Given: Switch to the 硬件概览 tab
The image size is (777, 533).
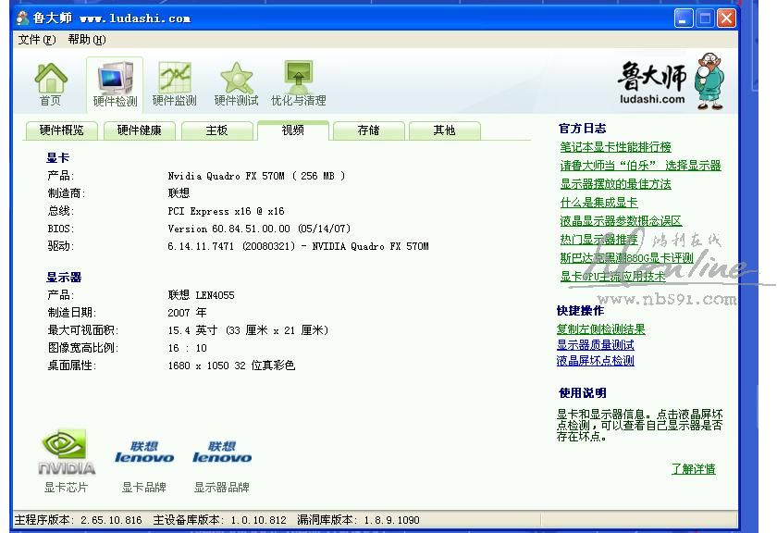Looking at the screenshot, I should [x=61, y=130].
